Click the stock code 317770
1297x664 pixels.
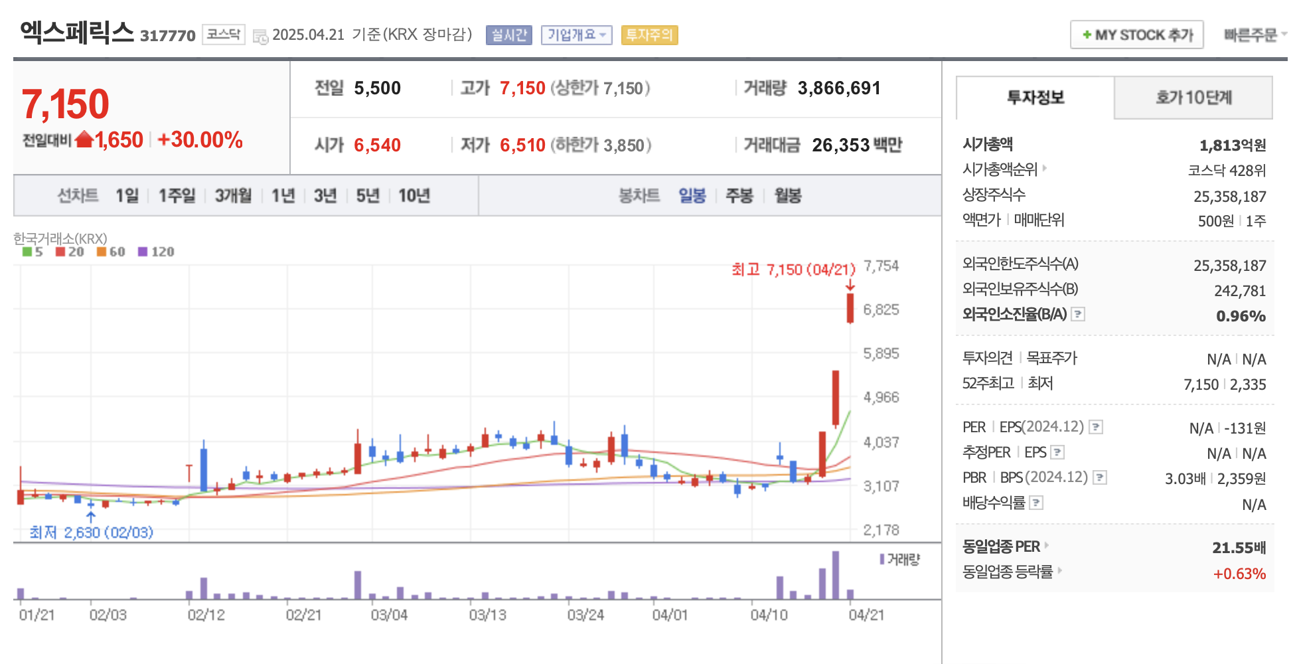pyautogui.click(x=167, y=36)
